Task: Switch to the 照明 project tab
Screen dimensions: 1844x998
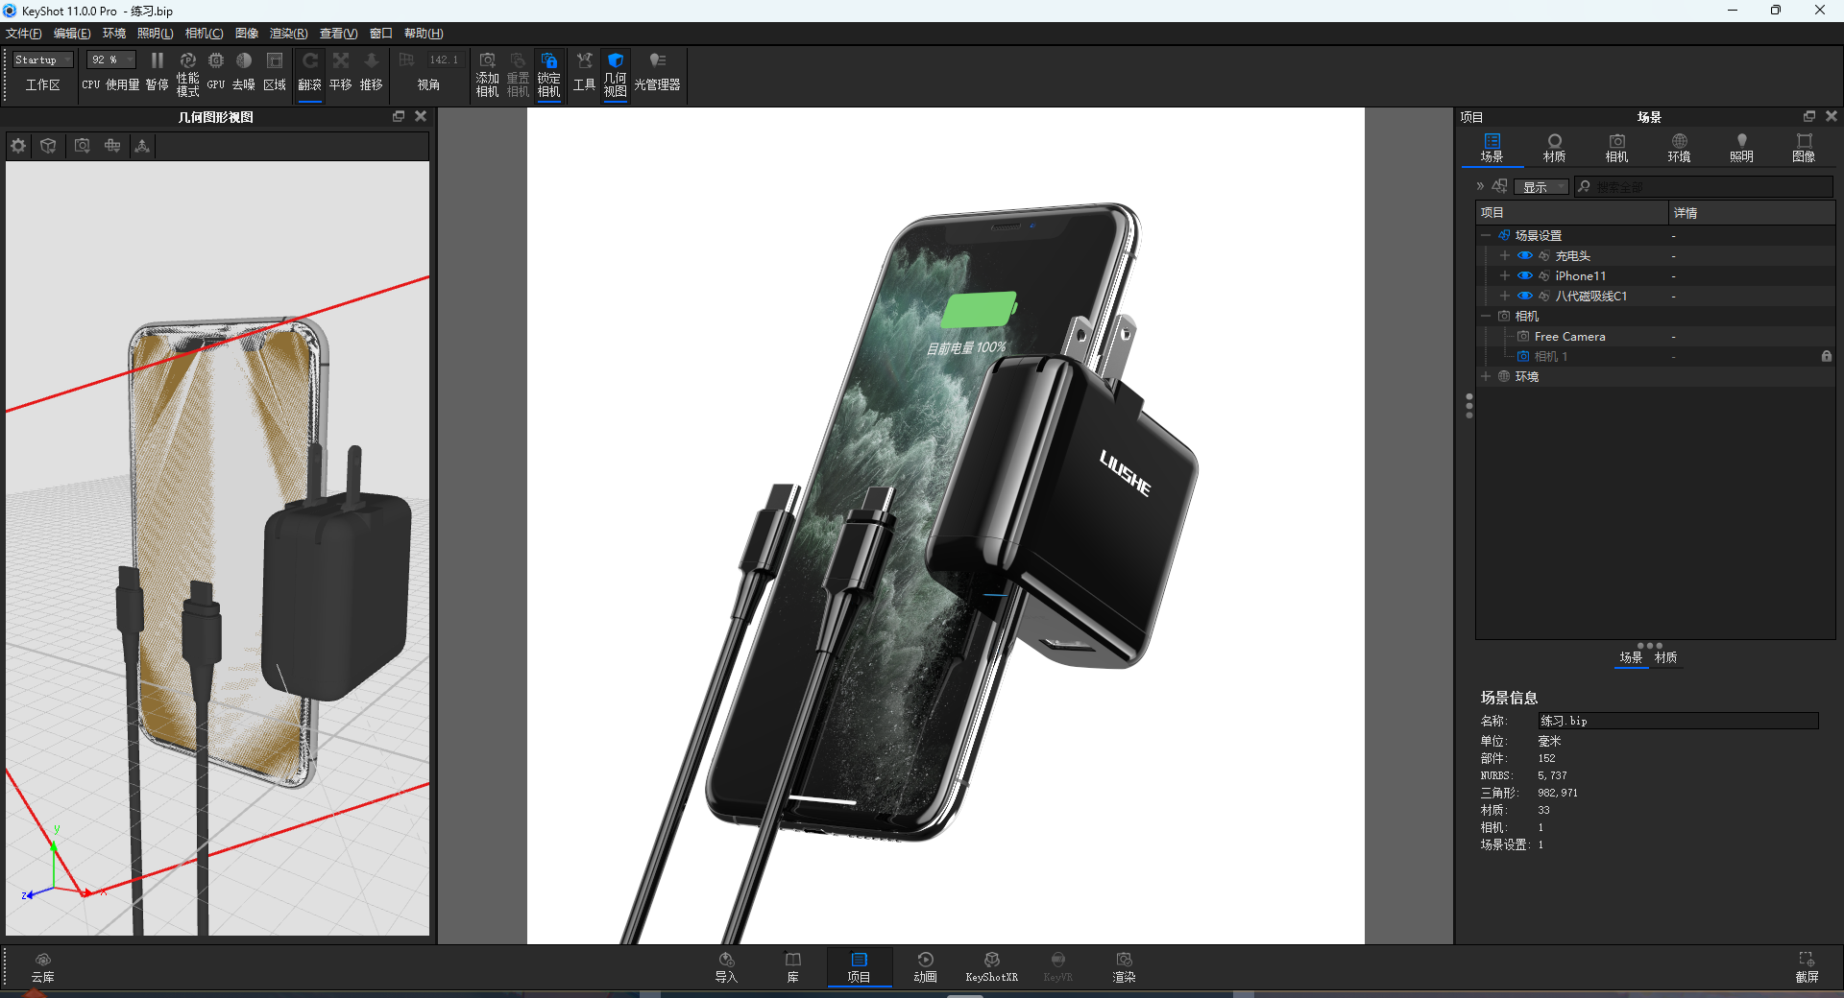Action: pos(1742,149)
